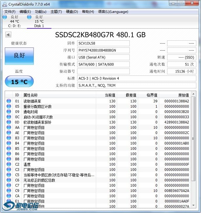Click status icon of row B8
Viewport: 201px width, 213px height.
click(9, 159)
